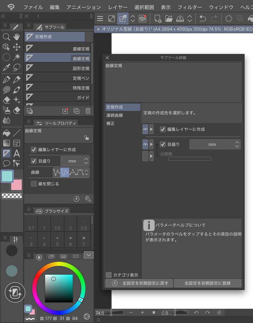This screenshot has height=323, width=253.
Task: Open the フィルター menu
Action: click(190, 7)
